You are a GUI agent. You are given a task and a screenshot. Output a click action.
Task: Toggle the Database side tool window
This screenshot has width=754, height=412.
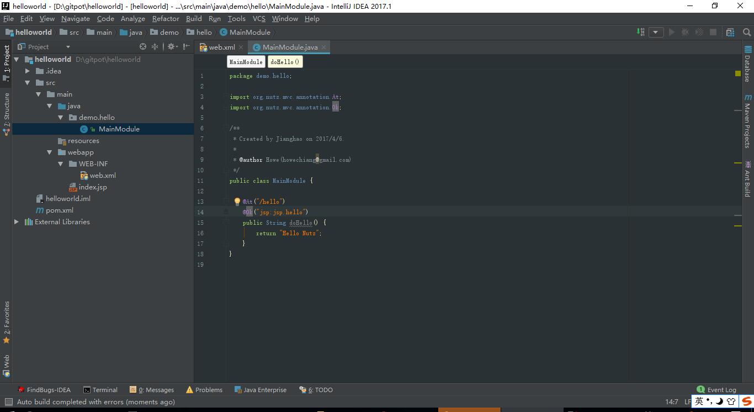click(748, 64)
